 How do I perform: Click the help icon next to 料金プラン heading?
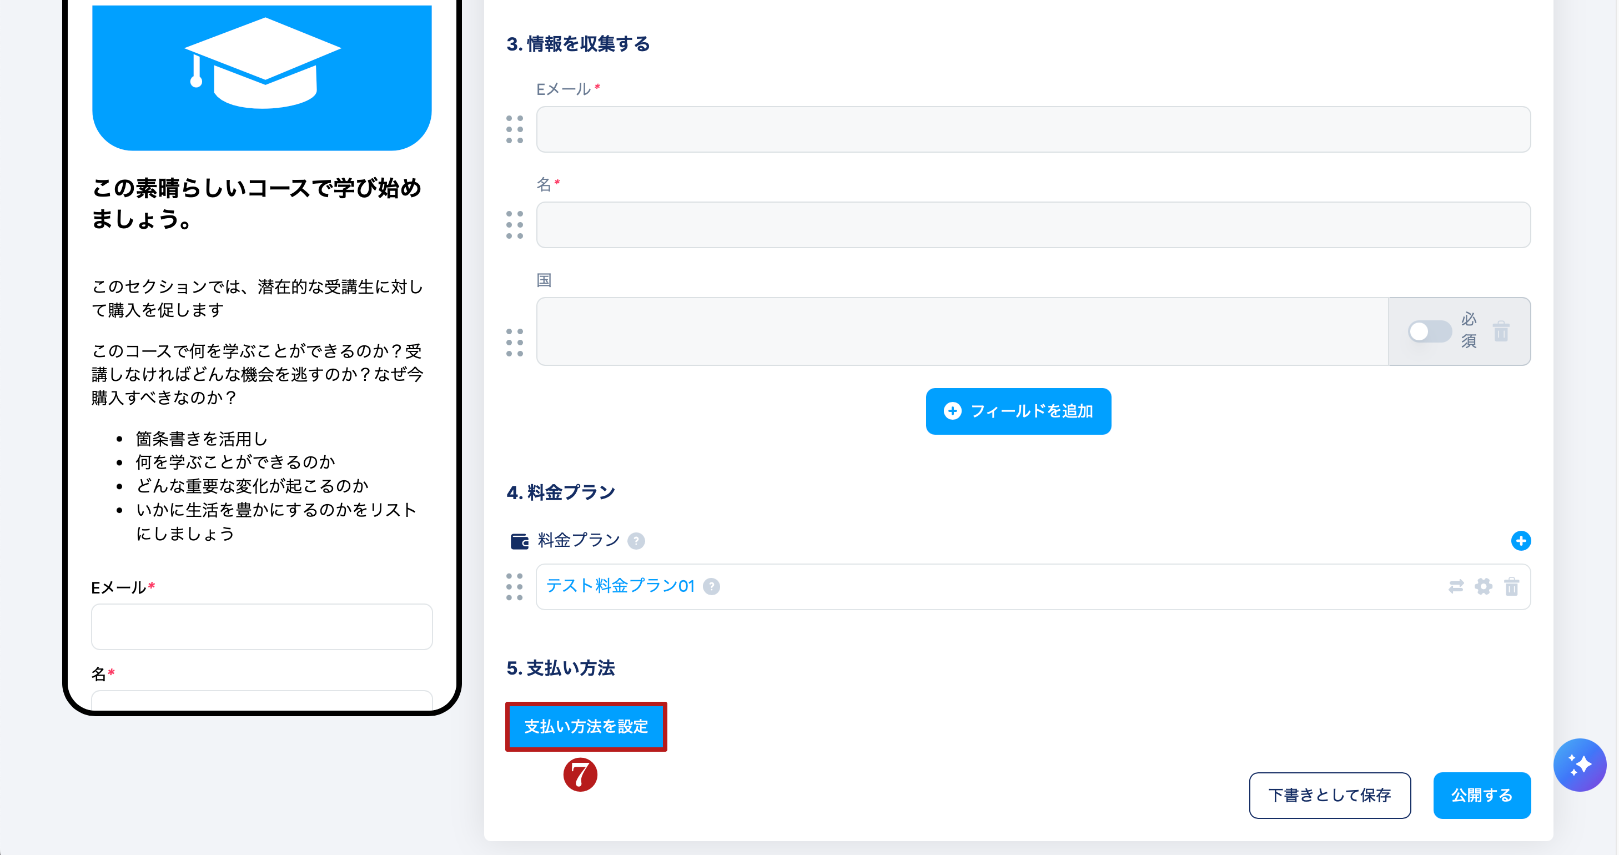636,541
